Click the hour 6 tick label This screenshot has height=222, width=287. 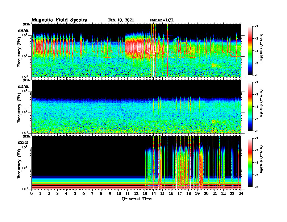coord(84,193)
